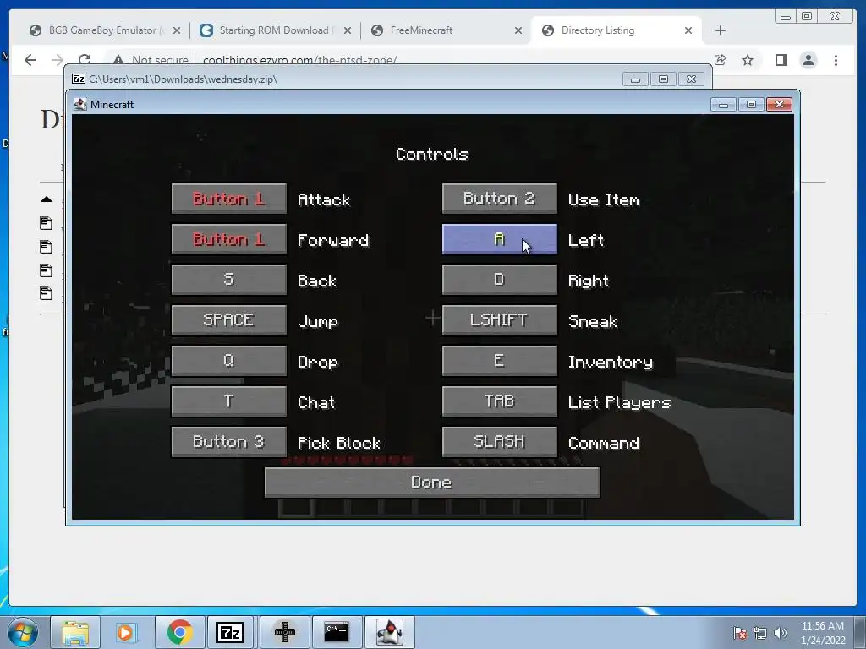
Task: Click the Attack keybind Button 1
Action: (x=228, y=199)
